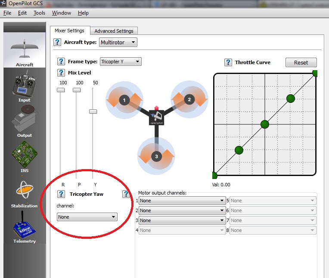
Task: Open the Help menu
Action: pos(83,13)
